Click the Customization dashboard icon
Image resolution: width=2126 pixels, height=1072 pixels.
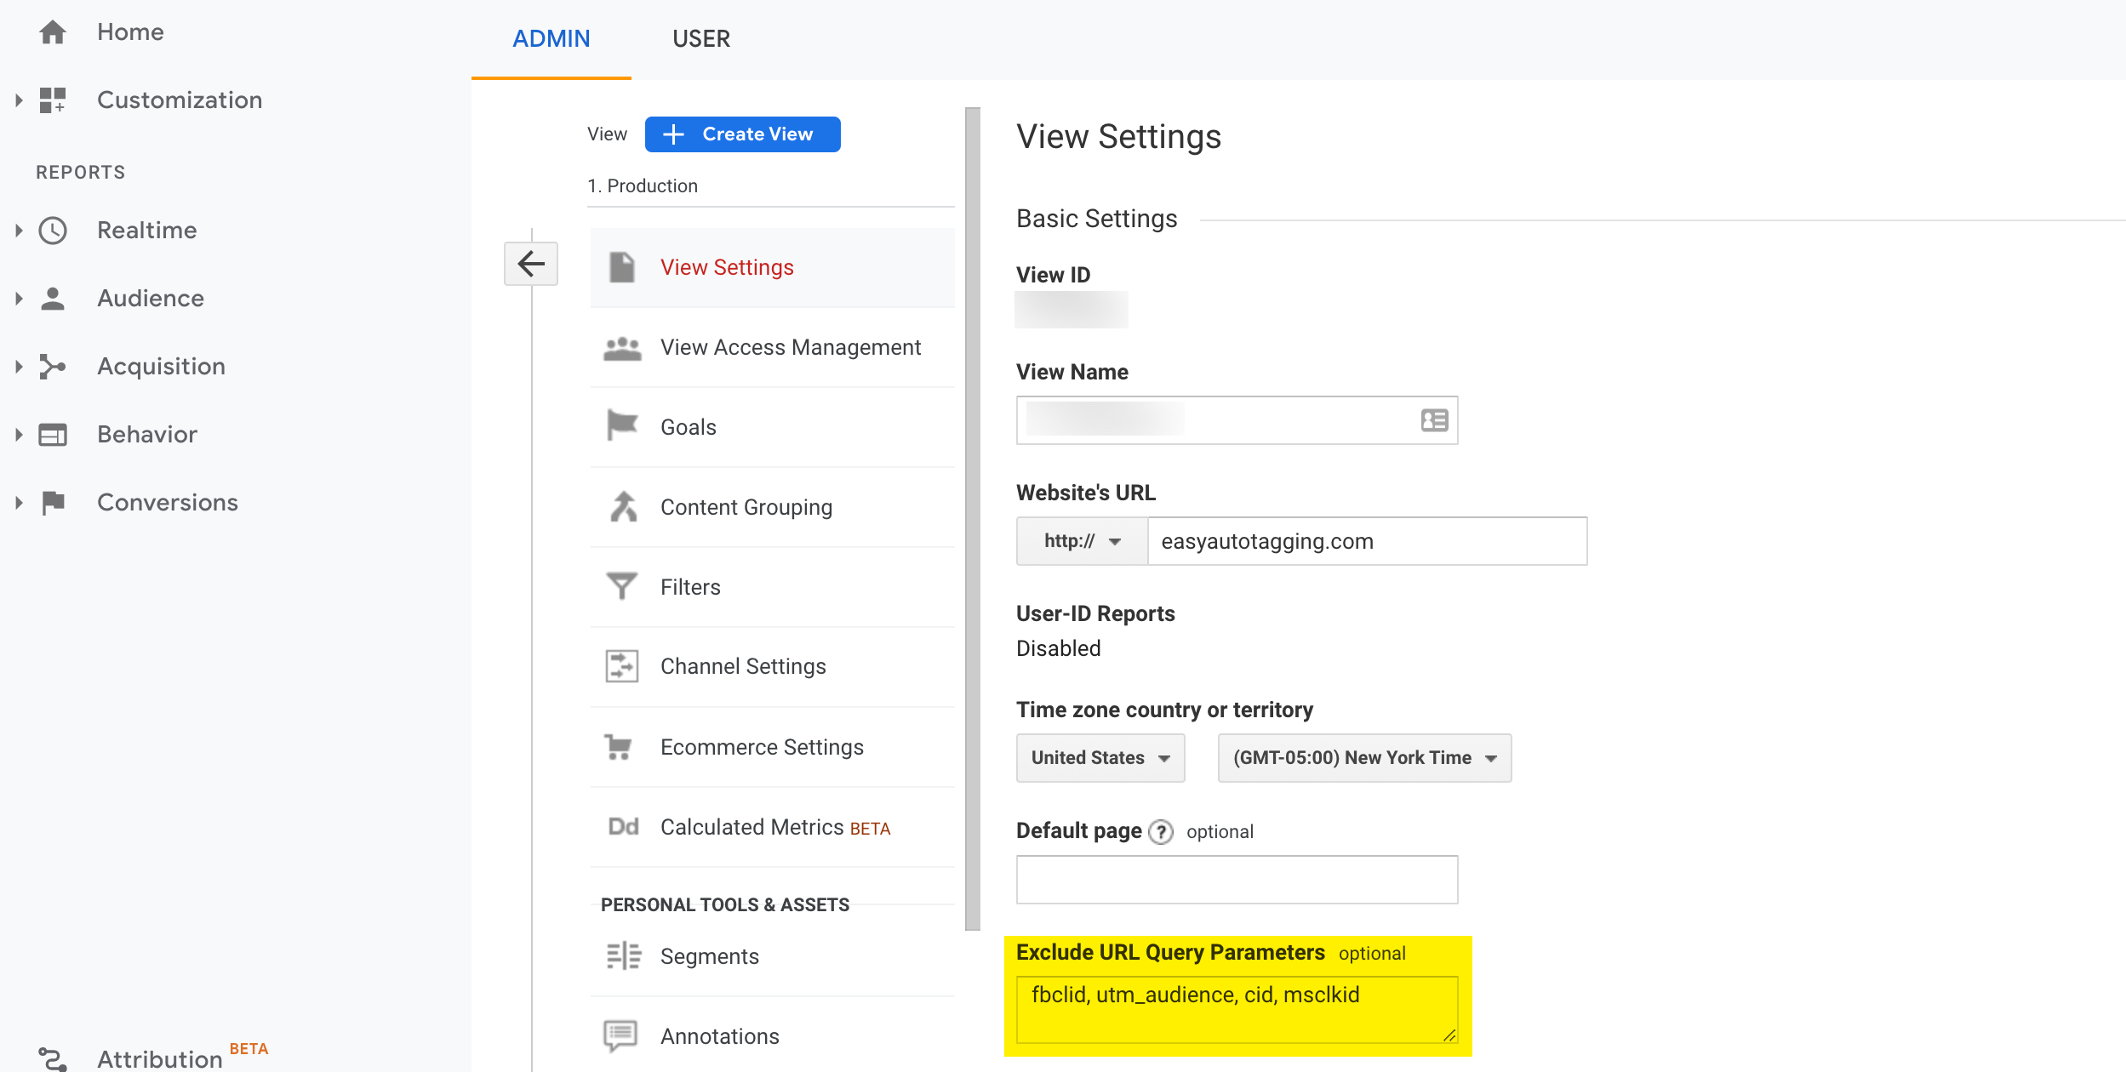[53, 100]
